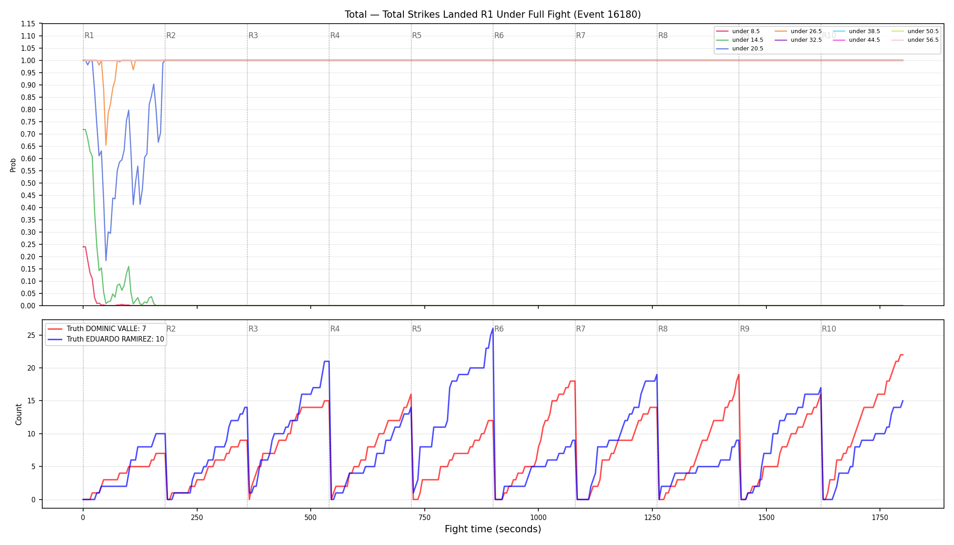Click the orange line swatch beside 'under 26.5'
This screenshot has height=545, width=954.
click(781, 31)
